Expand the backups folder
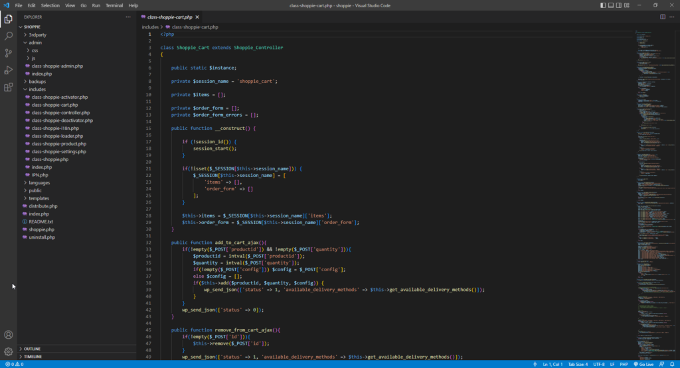The width and height of the screenshot is (680, 368). point(77,82)
